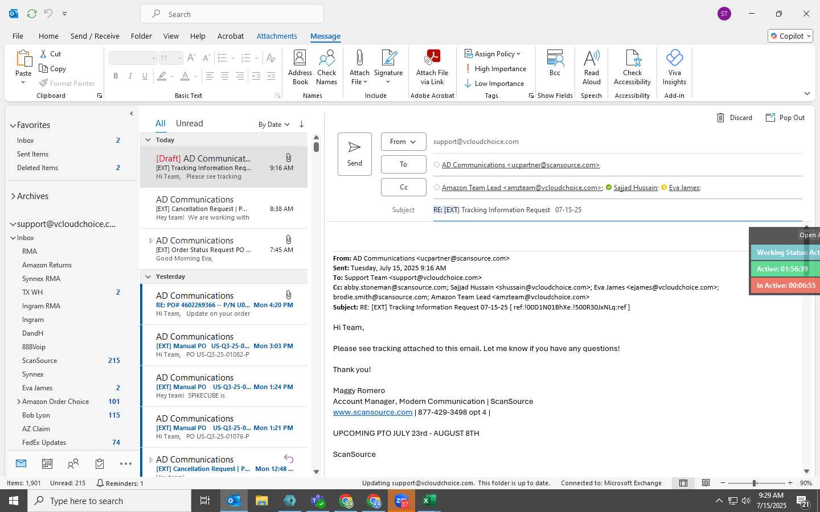Click the Subject input field
The height and width of the screenshot is (512, 820).
(617, 210)
